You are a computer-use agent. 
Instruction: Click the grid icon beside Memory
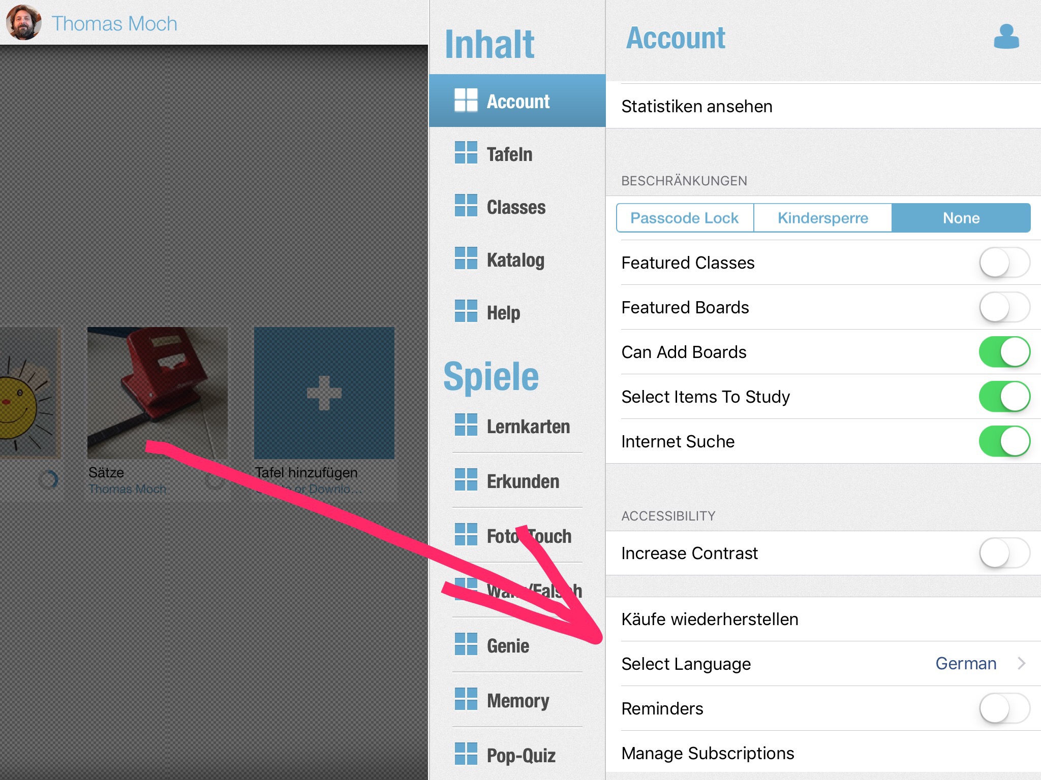[466, 699]
